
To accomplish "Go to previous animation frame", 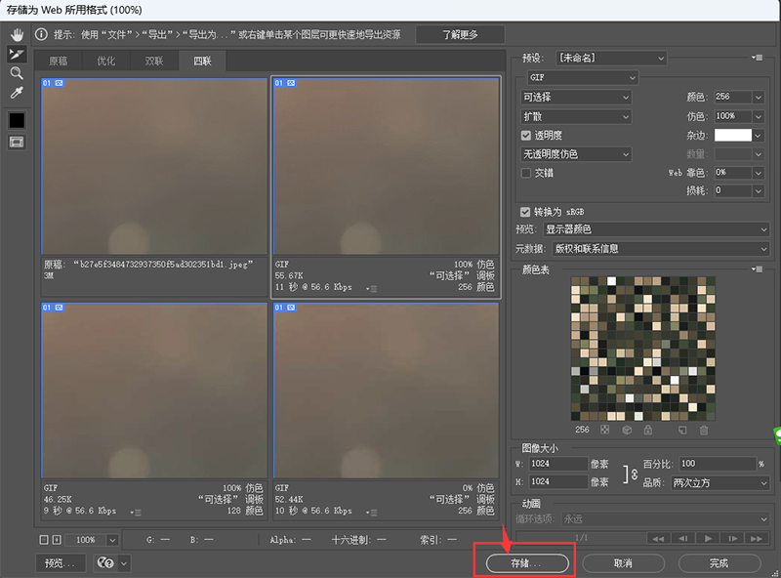I will click(682, 538).
